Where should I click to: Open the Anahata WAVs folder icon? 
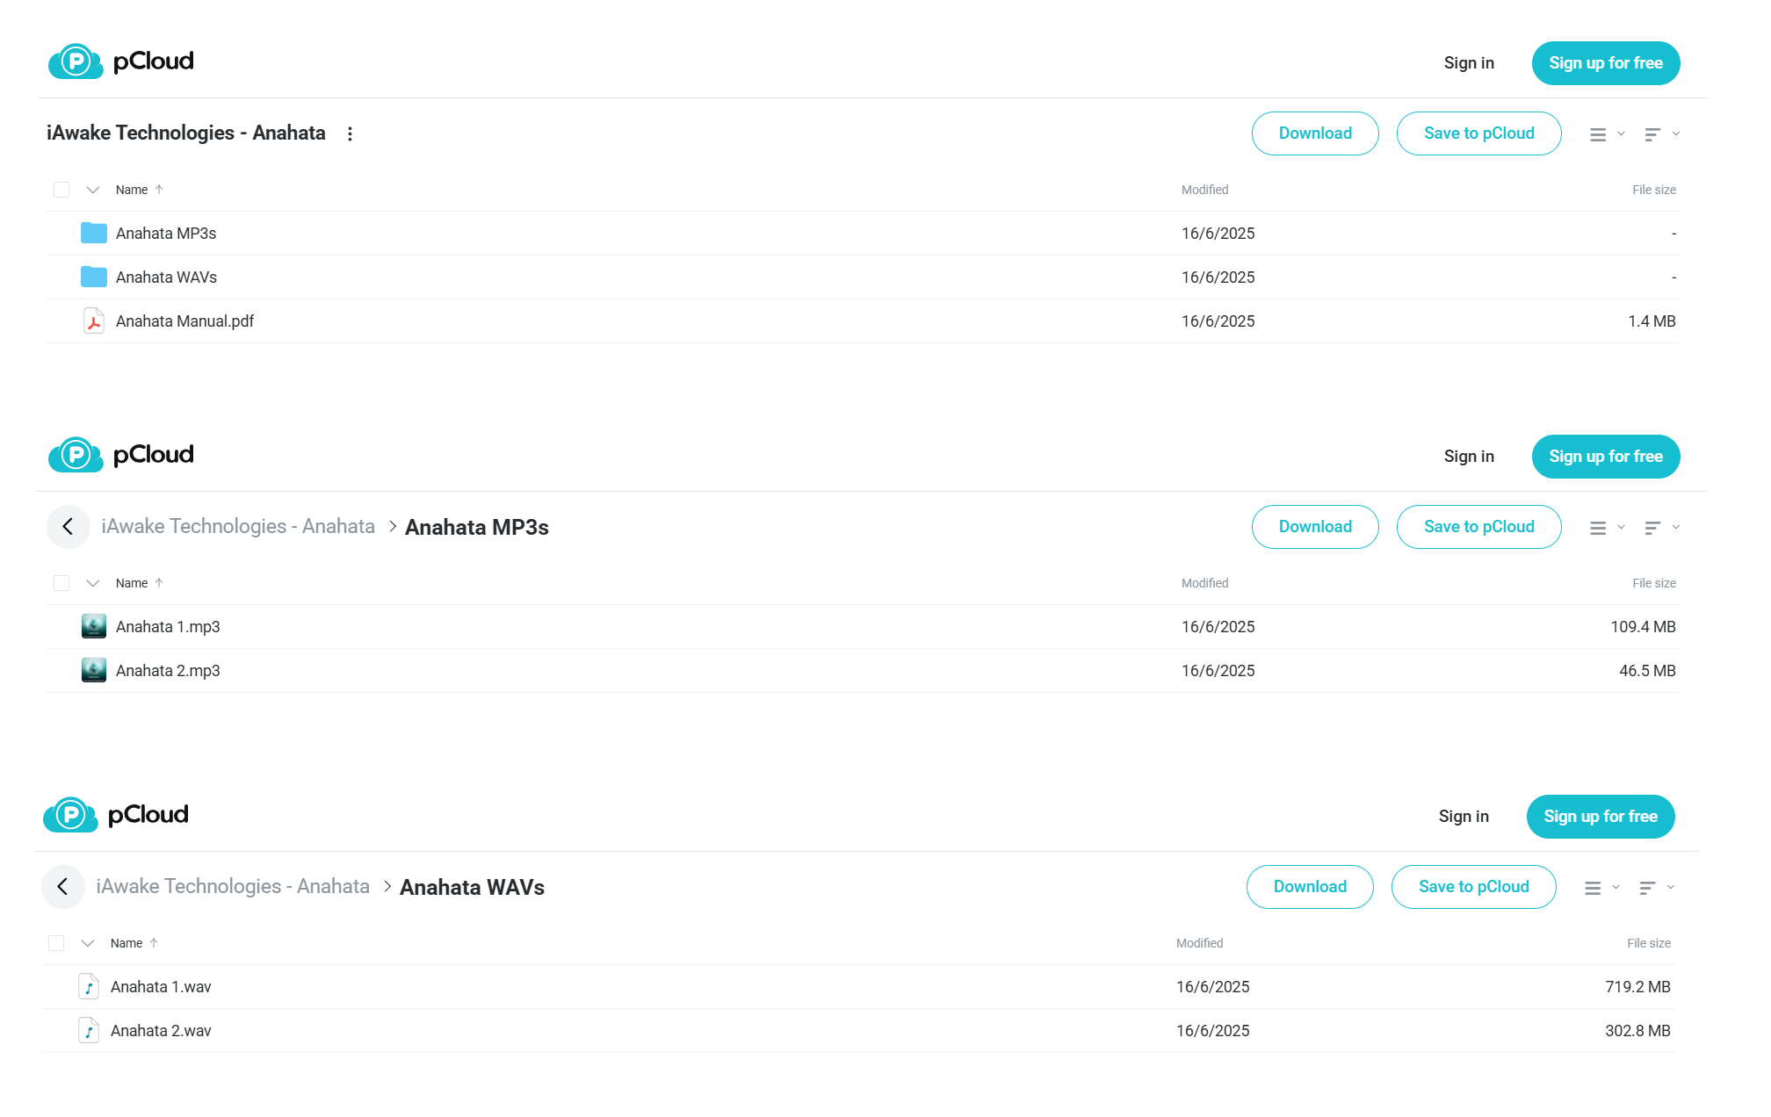tap(94, 277)
